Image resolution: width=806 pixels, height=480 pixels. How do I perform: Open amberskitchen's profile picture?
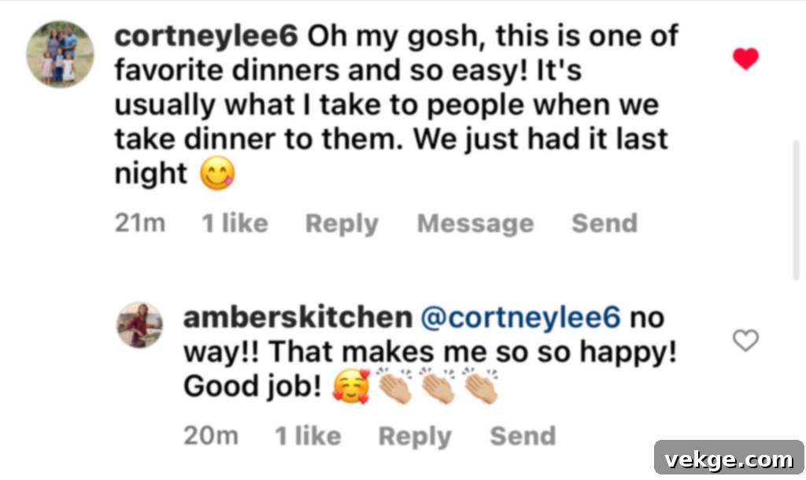pos(140,324)
